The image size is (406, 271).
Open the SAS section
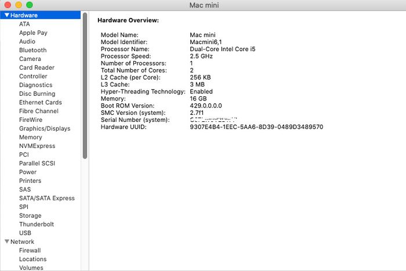(25, 189)
